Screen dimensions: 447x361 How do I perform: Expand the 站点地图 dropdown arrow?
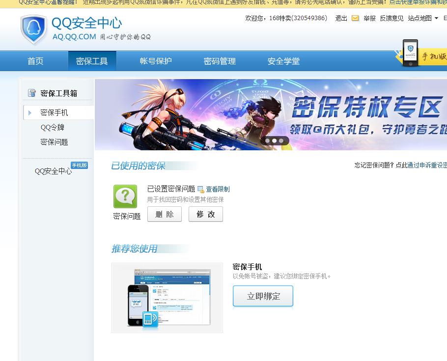coord(436,19)
